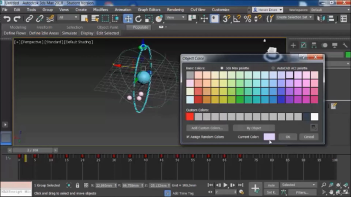
Task: Expand the ribbon options dropdown arrow
Action: [166, 27]
